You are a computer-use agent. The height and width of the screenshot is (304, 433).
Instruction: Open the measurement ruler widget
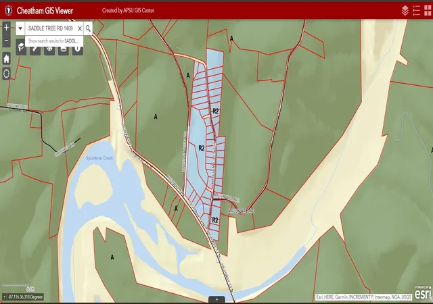35,49
